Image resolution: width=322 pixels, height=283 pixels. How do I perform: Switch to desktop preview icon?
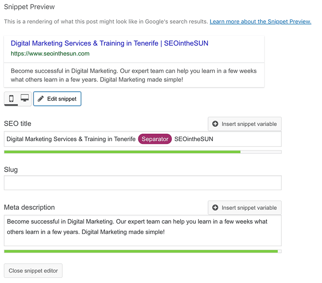(x=25, y=98)
